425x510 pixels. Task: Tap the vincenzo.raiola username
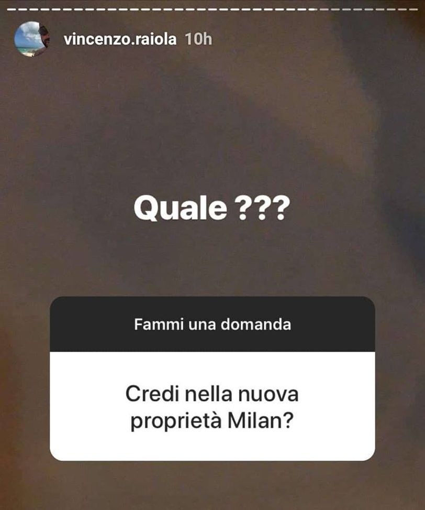[x=120, y=39]
